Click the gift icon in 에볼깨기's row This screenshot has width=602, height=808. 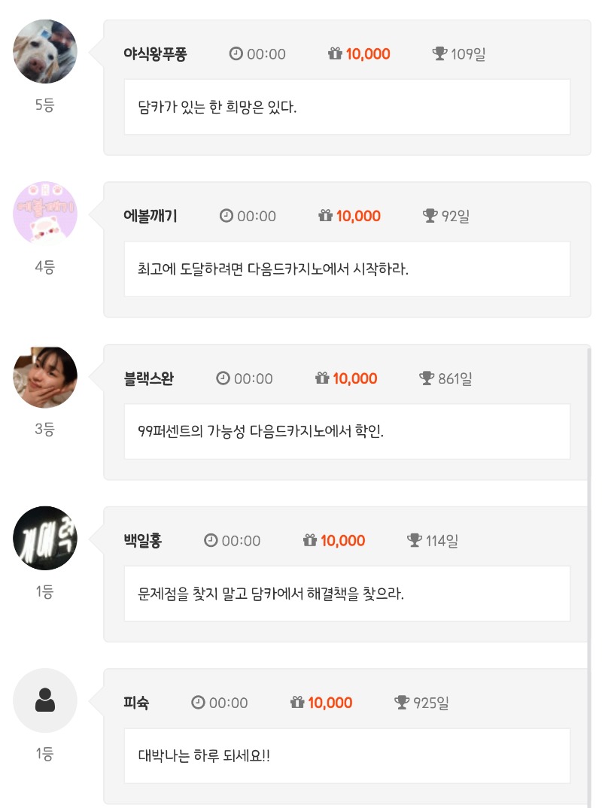click(x=325, y=216)
